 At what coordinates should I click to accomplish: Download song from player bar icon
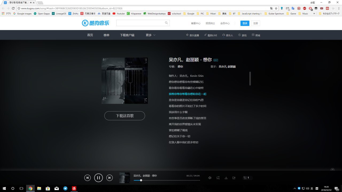226,178
